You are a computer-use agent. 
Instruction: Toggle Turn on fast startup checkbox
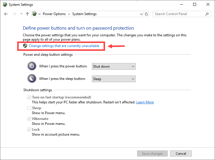click(29, 97)
